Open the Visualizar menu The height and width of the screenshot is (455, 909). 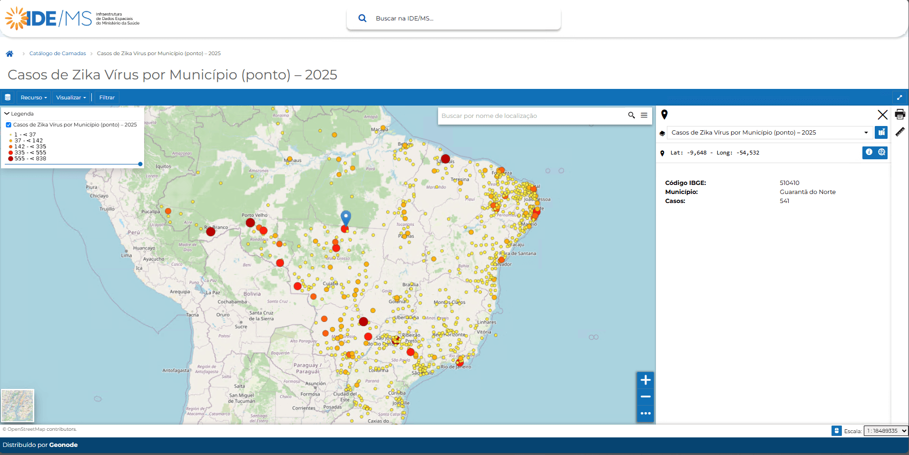tap(71, 97)
